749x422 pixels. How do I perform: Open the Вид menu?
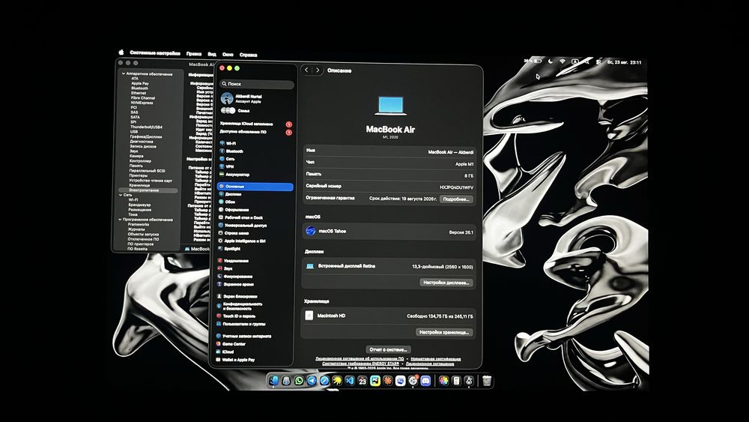pos(212,55)
